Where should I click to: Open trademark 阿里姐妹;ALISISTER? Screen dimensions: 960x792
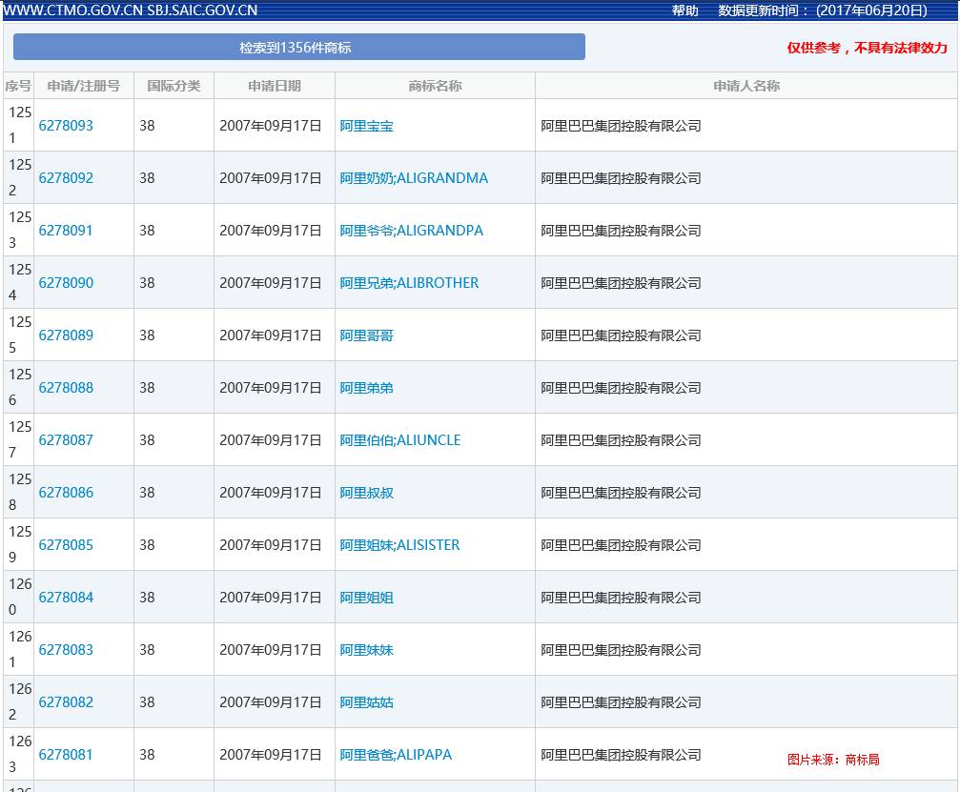399,545
